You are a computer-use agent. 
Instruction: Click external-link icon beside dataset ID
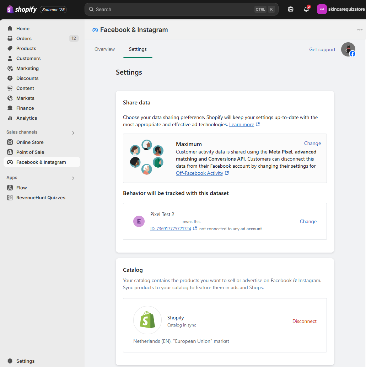point(195,228)
